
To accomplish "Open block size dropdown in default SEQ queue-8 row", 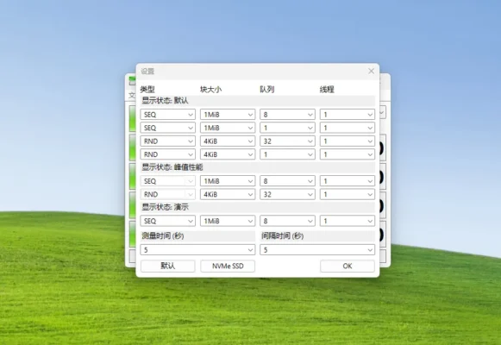I will (228, 115).
